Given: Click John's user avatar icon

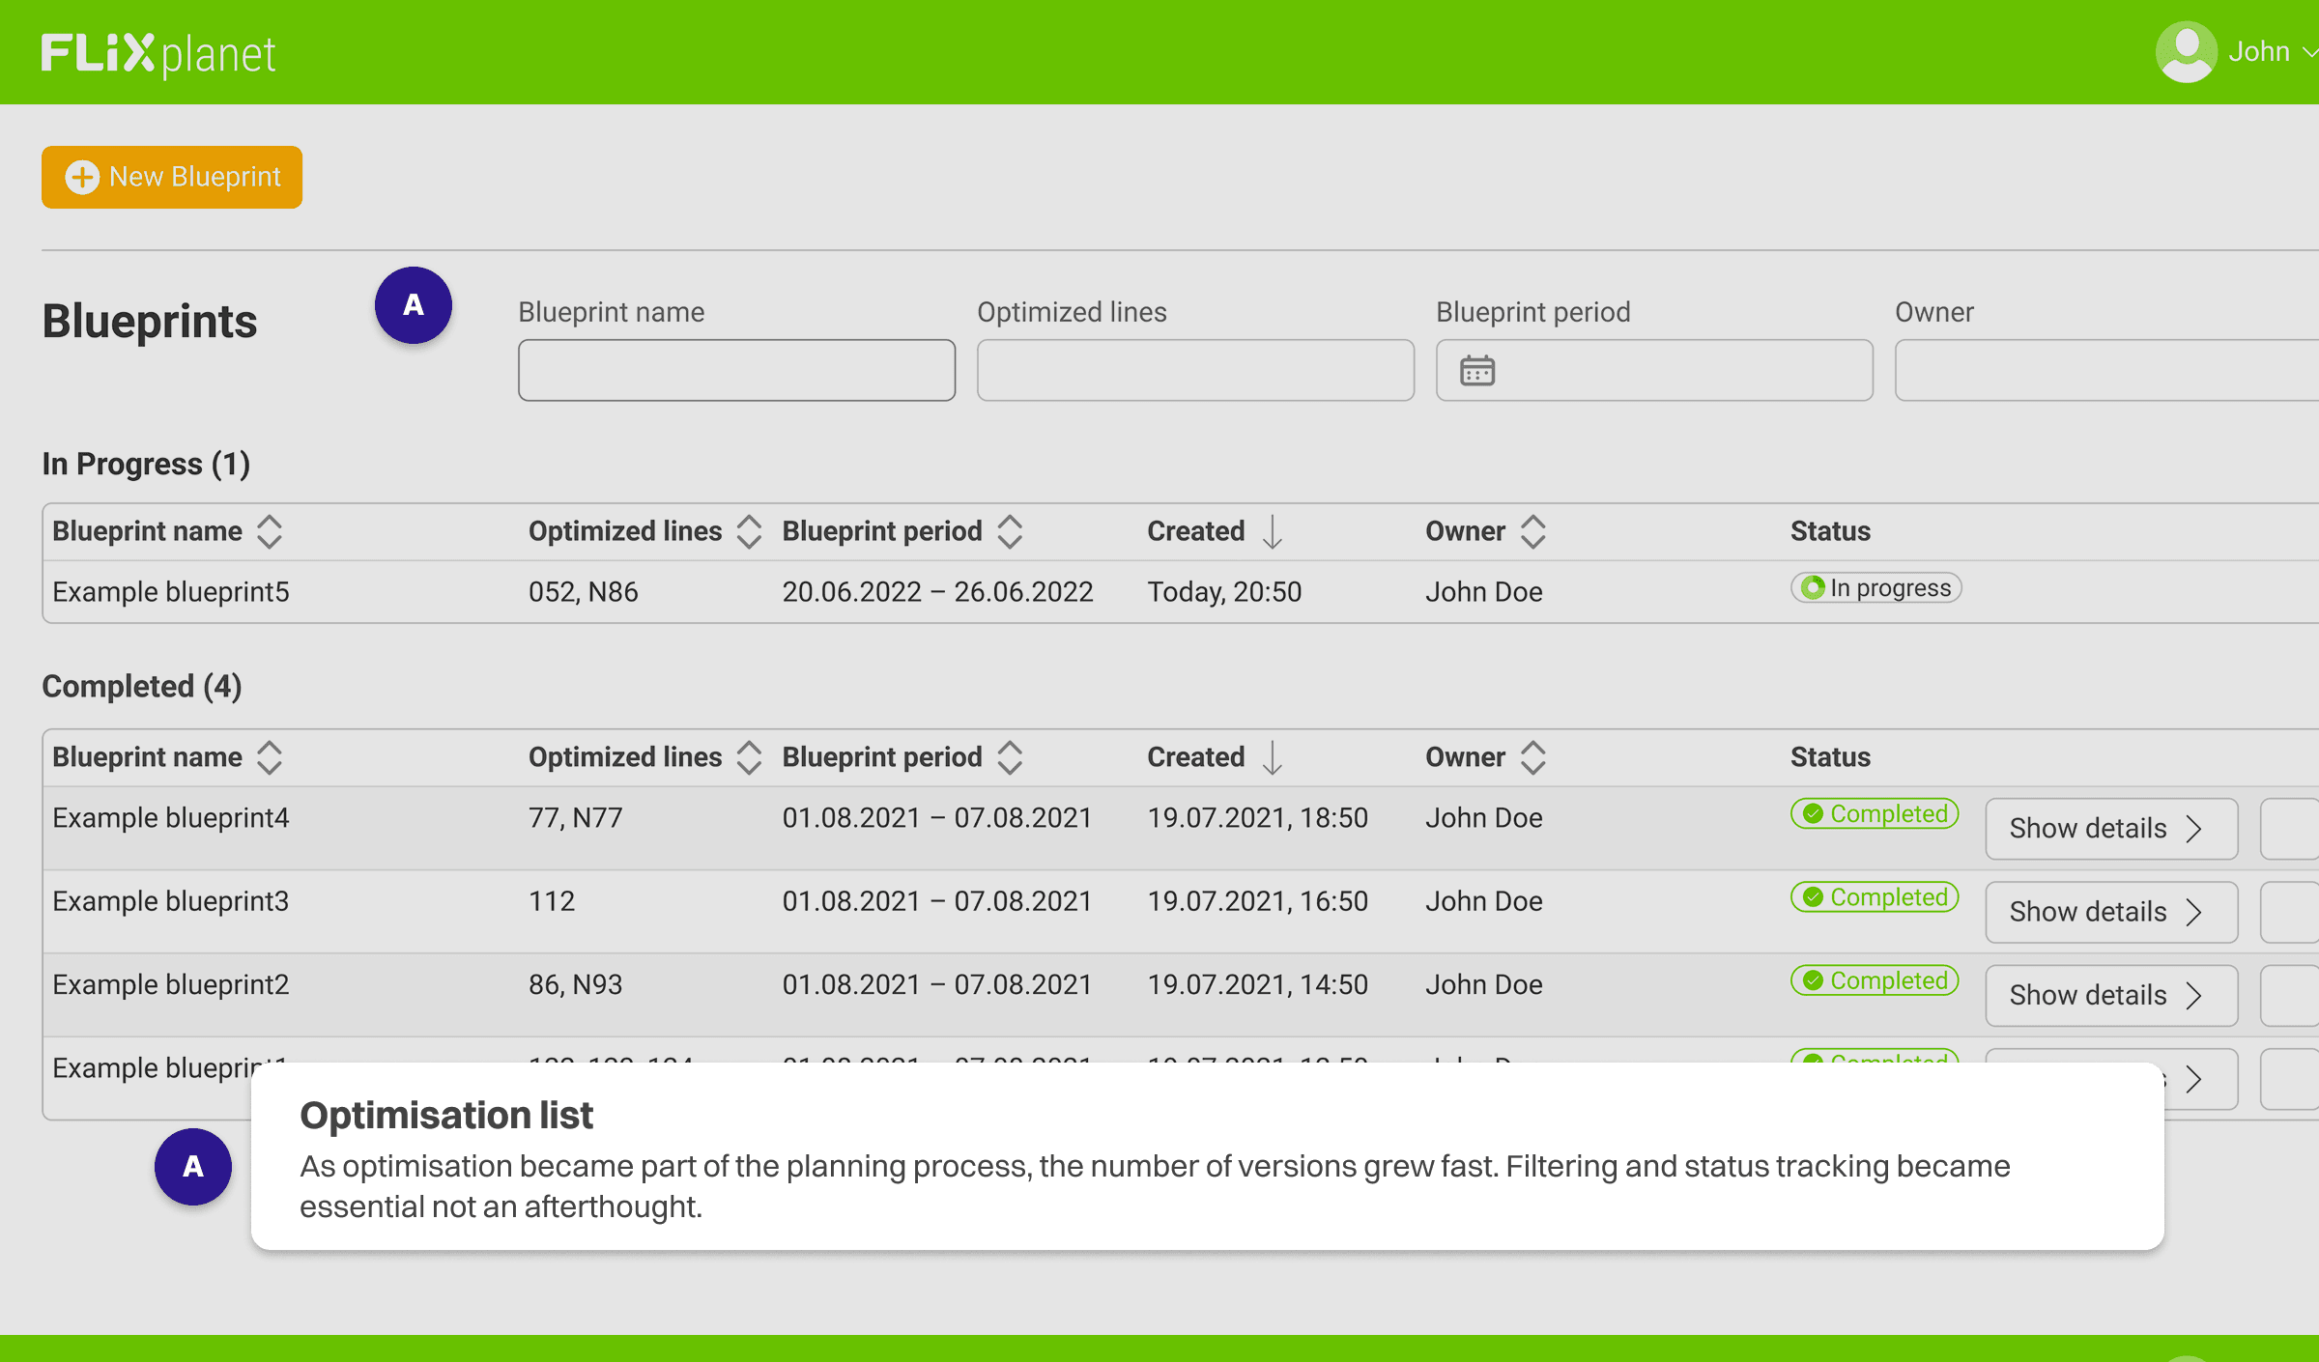Looking at the screenshot, I should pos(2185,52).
